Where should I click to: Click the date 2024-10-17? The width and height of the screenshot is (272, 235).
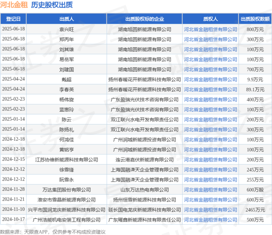click(13, 219)
